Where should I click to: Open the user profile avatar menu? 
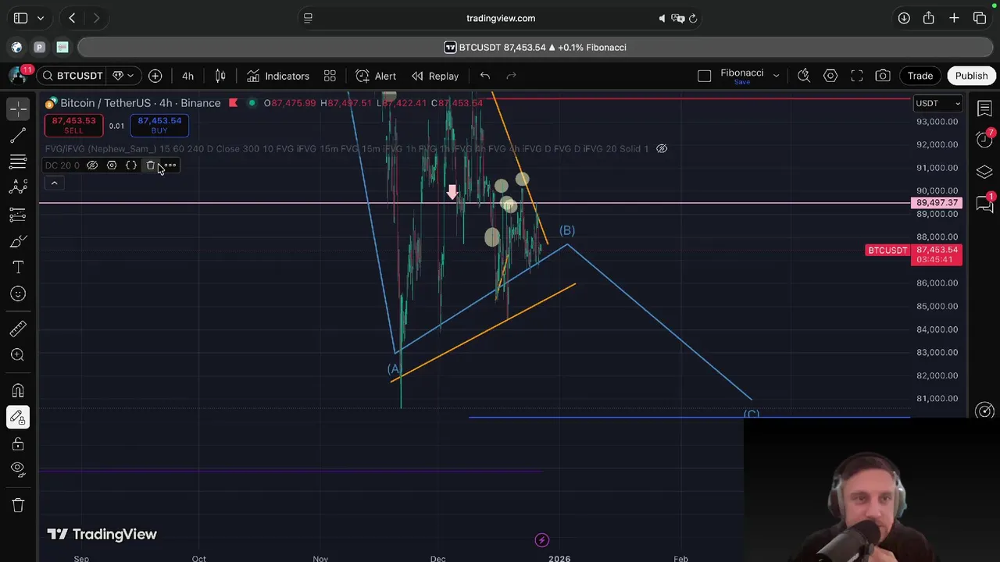[x=18, y=76]
